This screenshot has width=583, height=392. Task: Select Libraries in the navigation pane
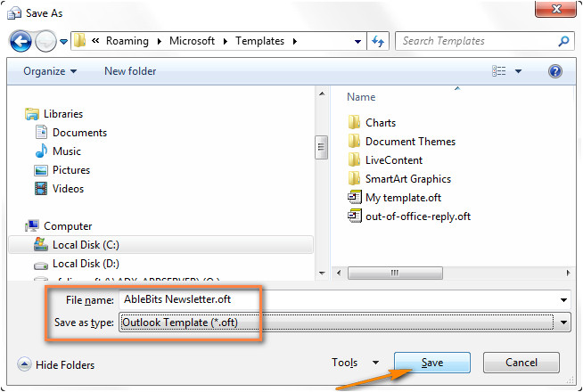pos(63,114)
